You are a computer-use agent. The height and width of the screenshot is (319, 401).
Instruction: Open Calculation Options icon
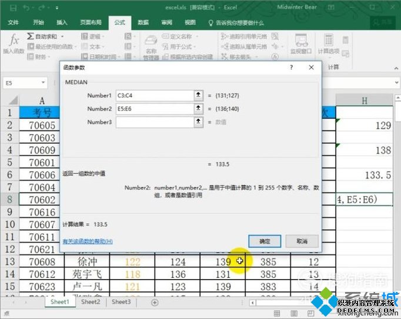[x=329, y=40]
